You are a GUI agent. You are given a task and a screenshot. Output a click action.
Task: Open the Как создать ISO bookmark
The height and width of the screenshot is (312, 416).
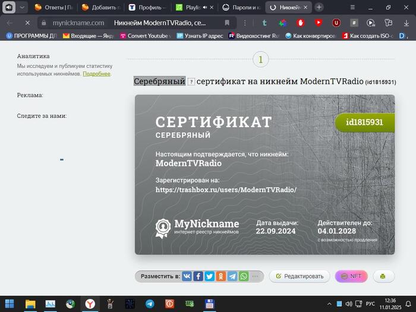coord(368,36)
